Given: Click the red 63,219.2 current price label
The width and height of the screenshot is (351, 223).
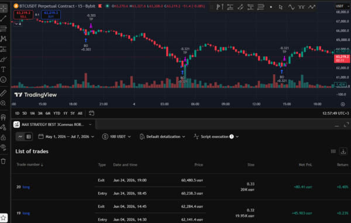Looking at the screenshot, I should pos(342,59).
